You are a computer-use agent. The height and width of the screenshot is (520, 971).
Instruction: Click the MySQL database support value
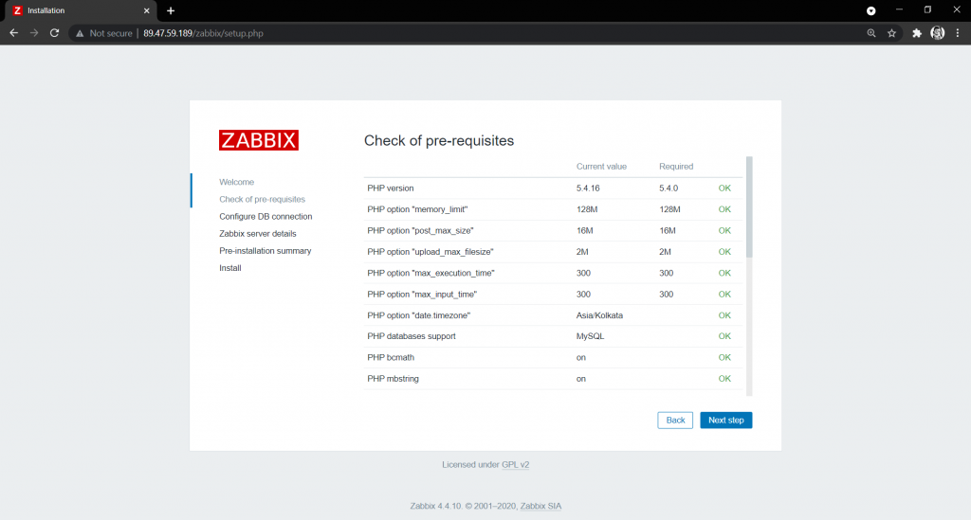pyautogui.click(x=590, y=336)
